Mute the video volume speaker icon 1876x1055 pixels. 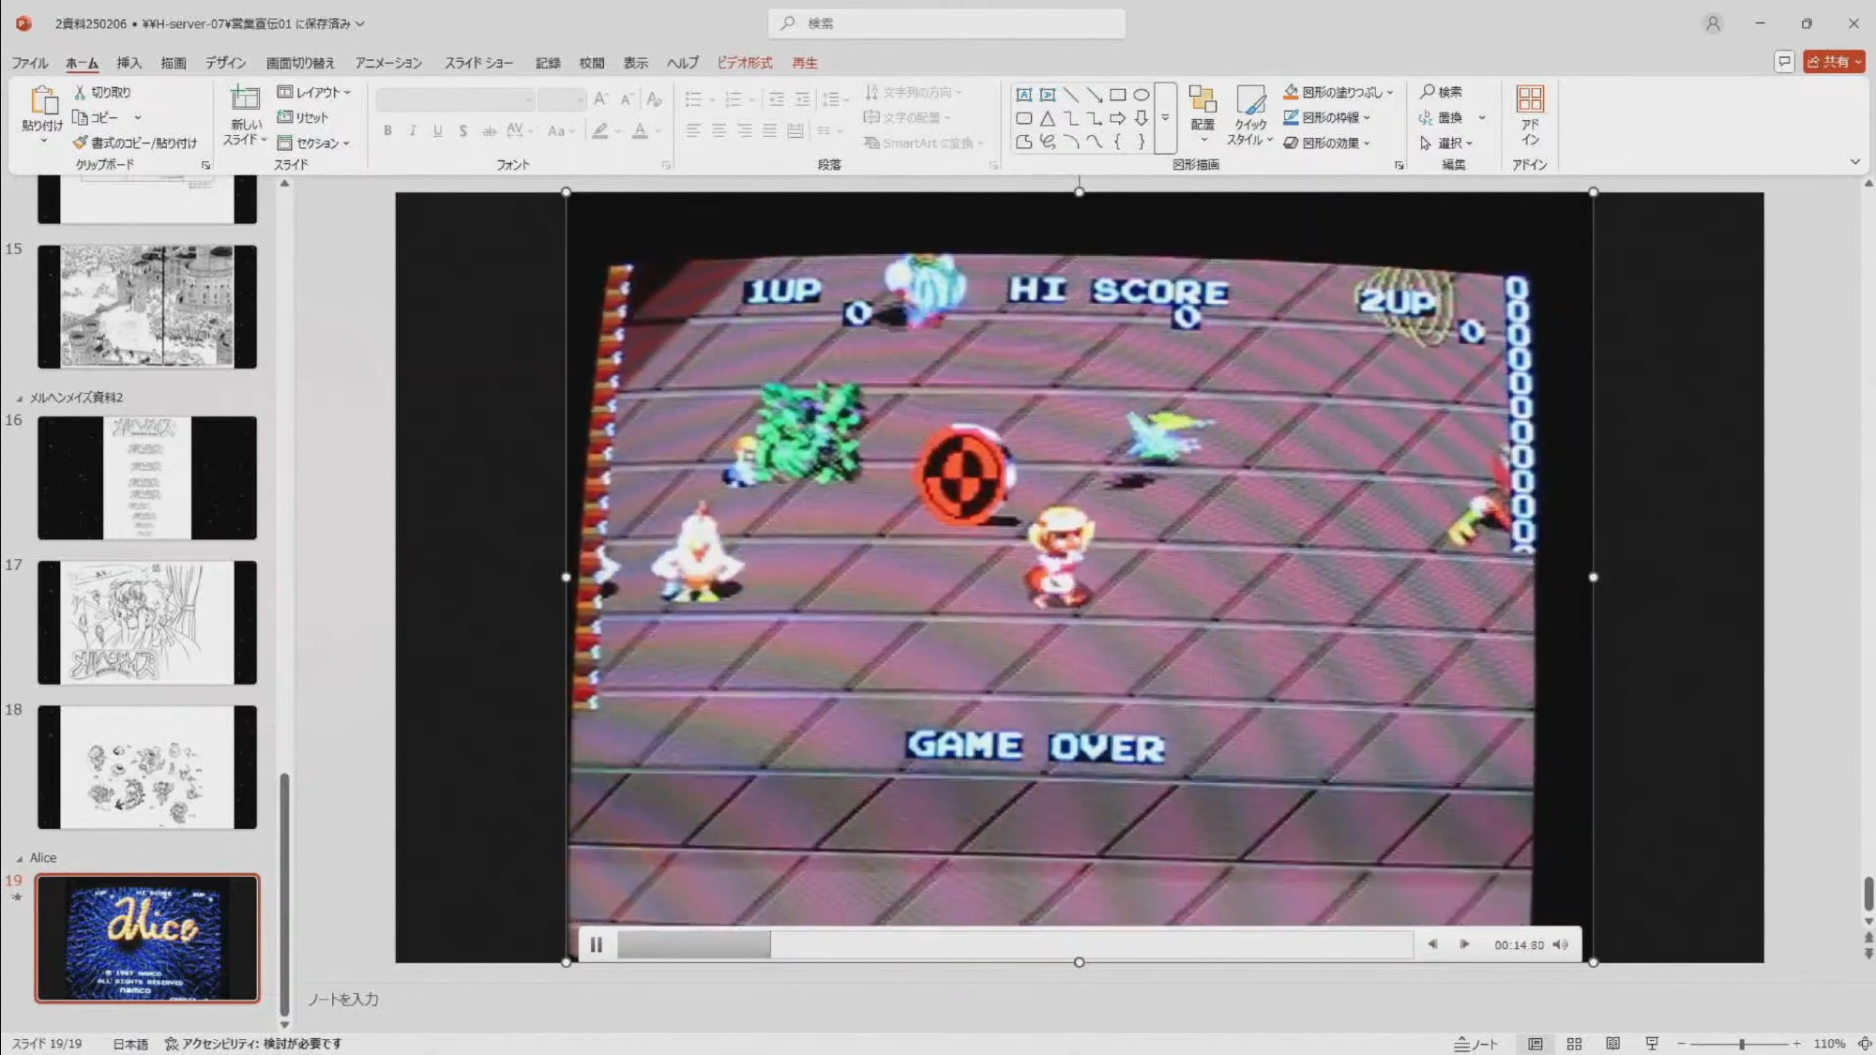point(1560,944)
